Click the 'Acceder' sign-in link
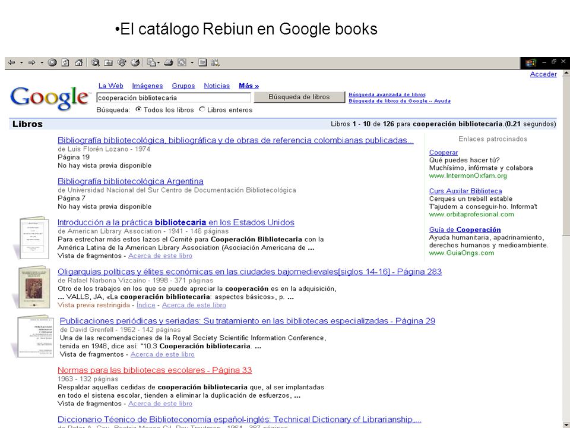This screenshot has width=570, height=428. [543, 74]
